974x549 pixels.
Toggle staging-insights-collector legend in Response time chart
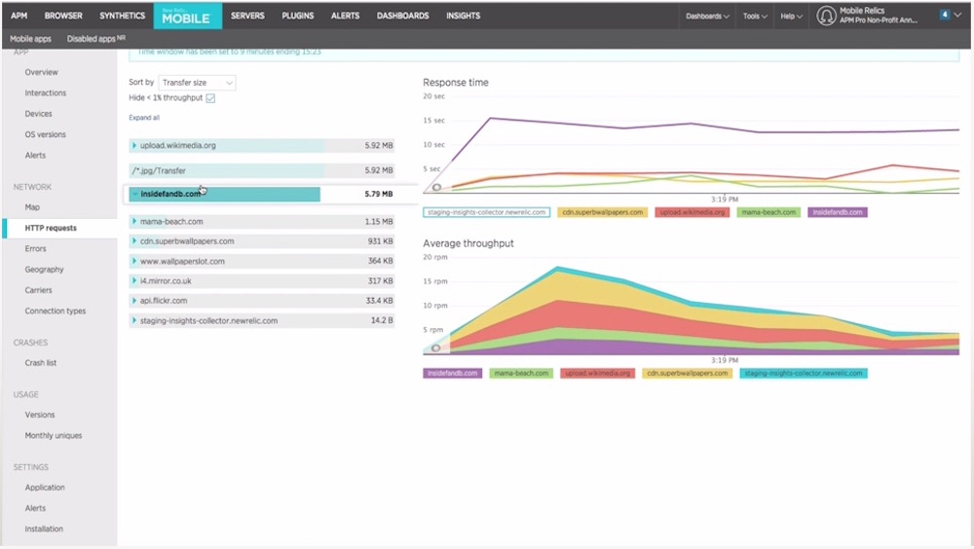tap(487, 212)
